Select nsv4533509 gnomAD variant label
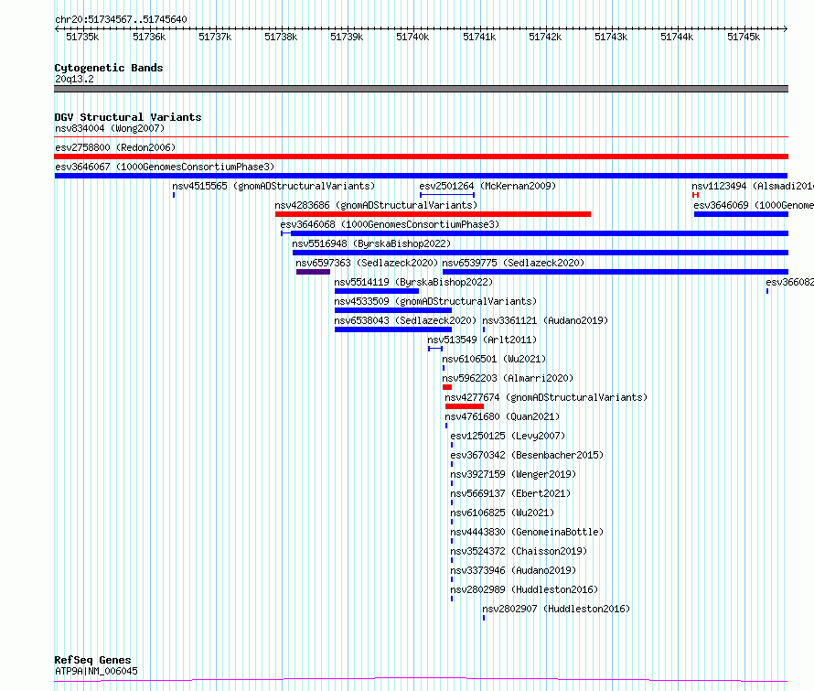This screenshot has height=691, width=814. point(435,301)
